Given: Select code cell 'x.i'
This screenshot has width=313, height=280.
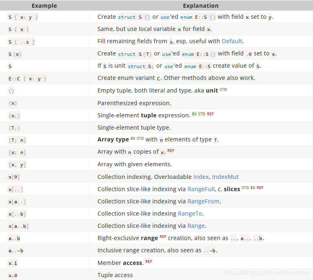Looking at the screenshot, I should pyautogui.click(x=13, y=263).
